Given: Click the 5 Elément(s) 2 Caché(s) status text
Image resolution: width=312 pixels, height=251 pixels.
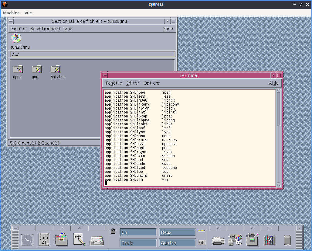Looking at the screenshot, I should coord(35,143).
